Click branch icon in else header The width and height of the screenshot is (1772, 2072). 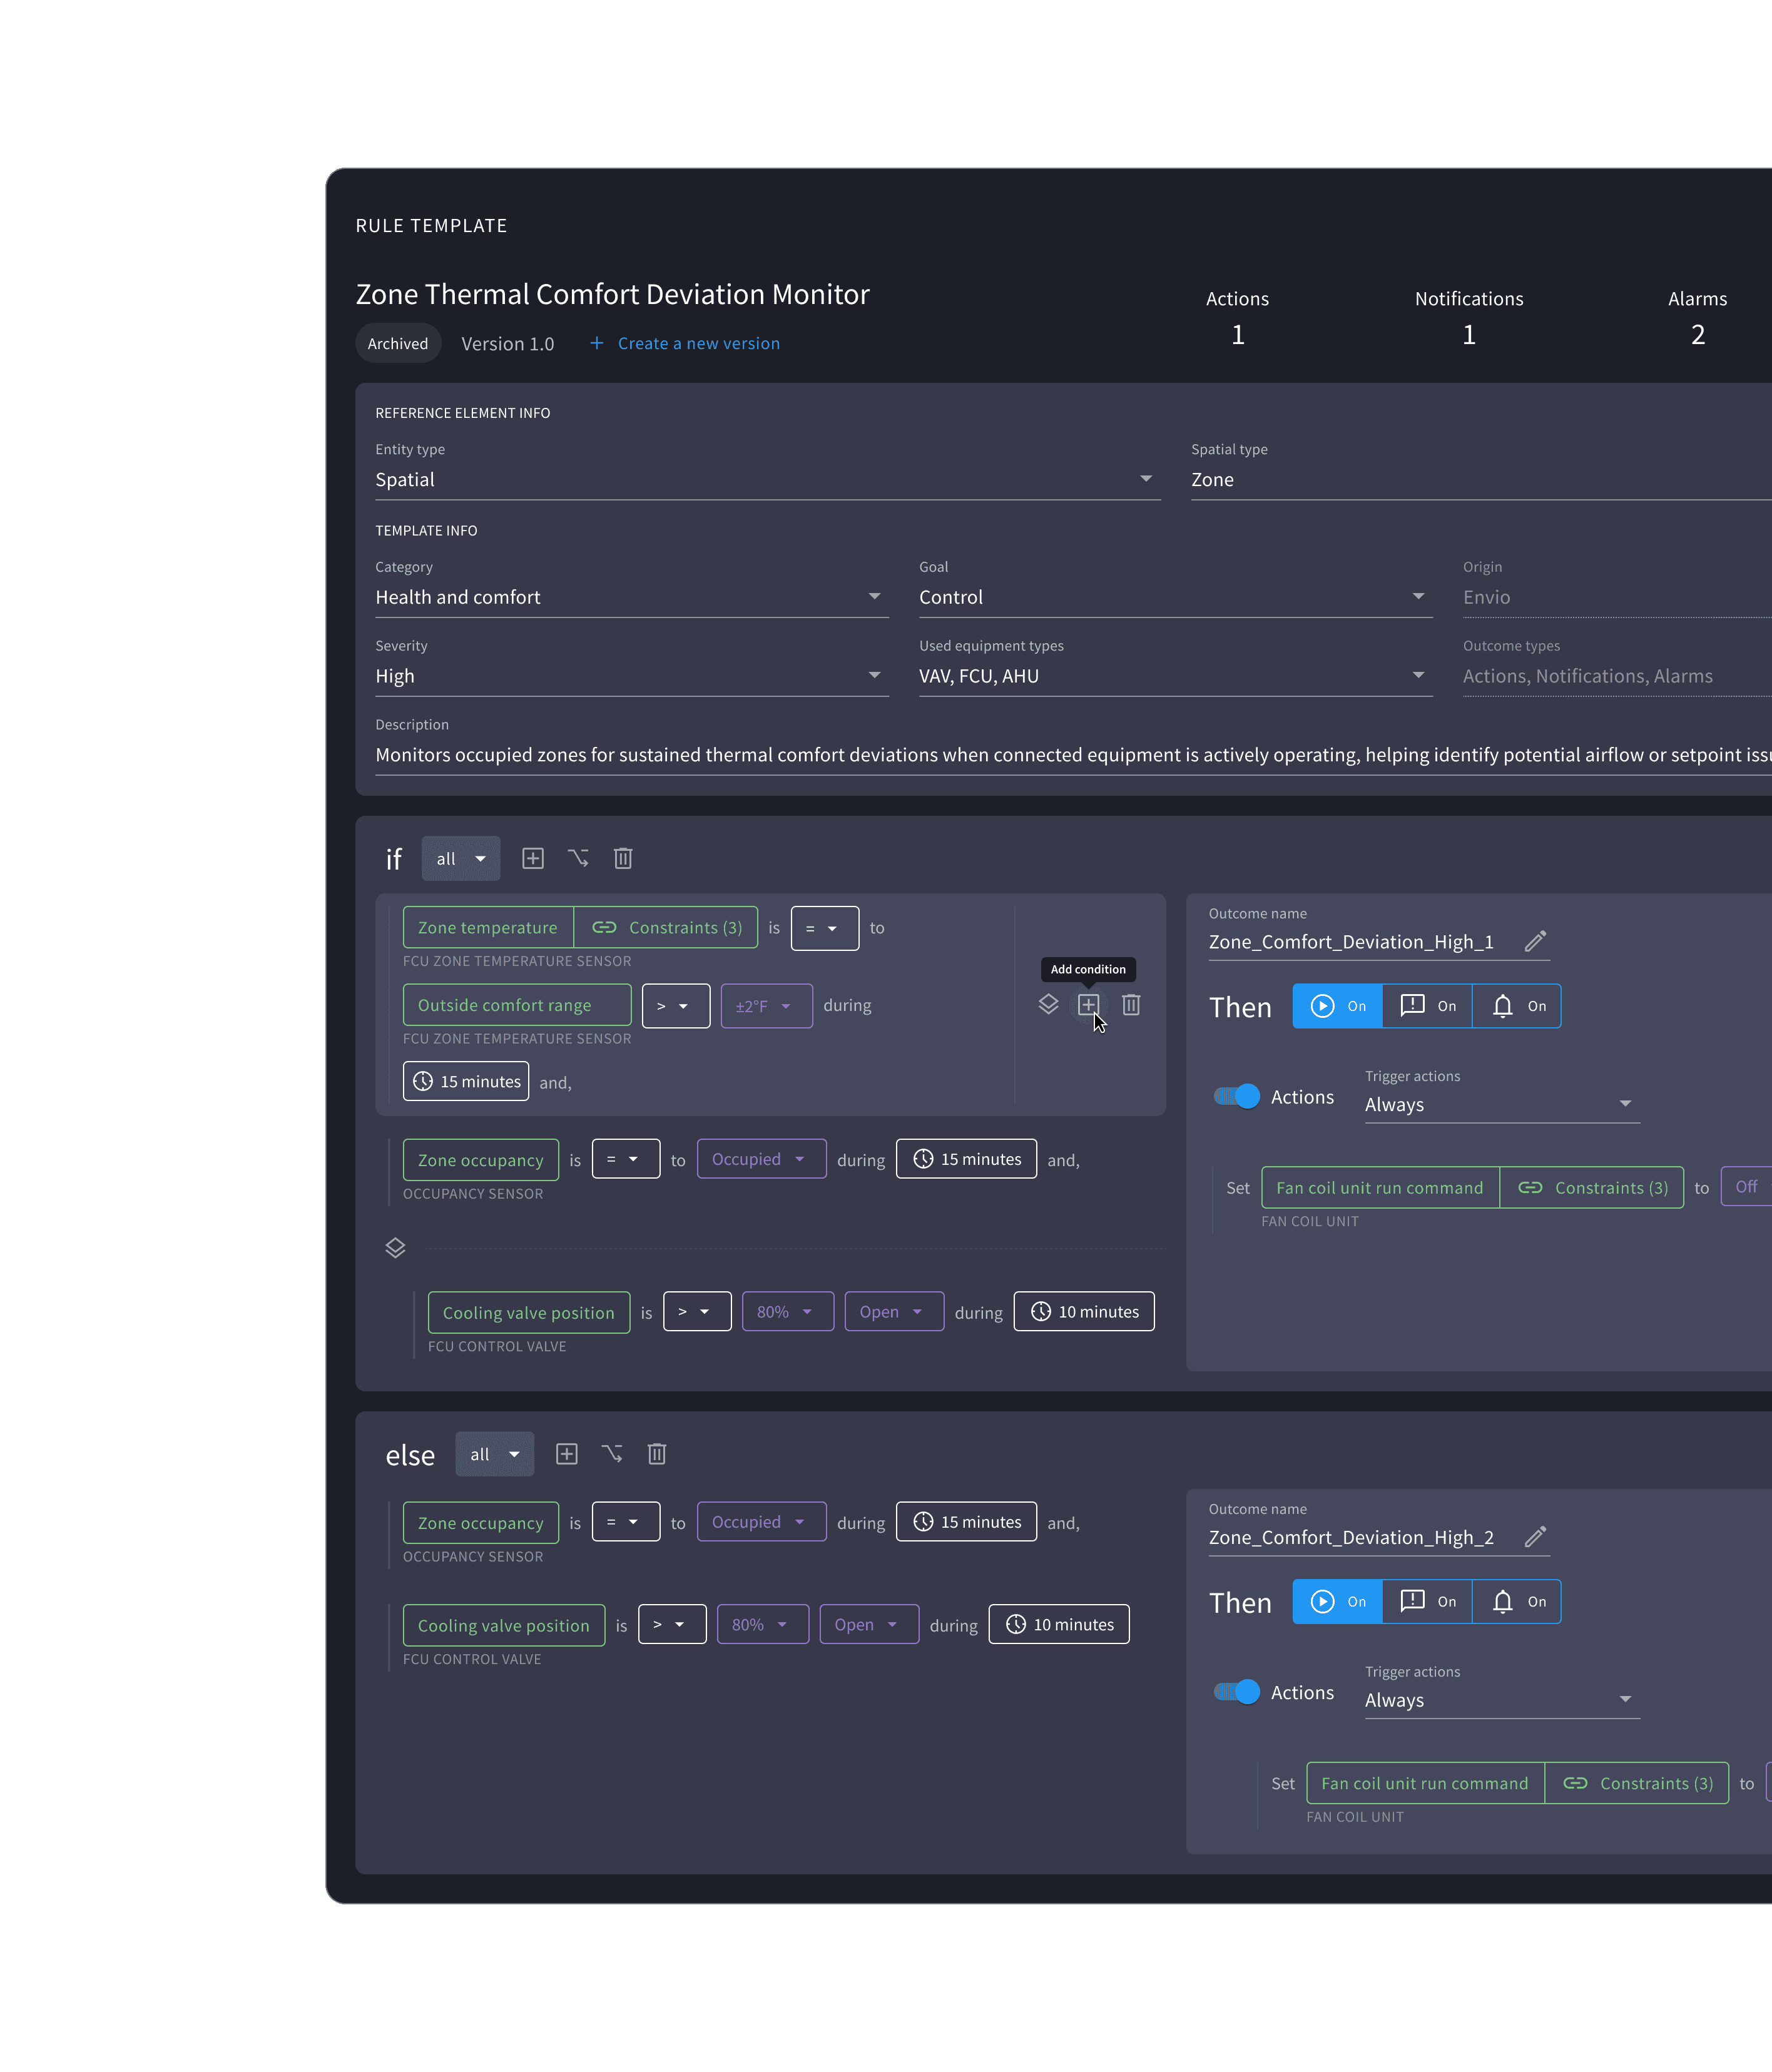tap(612, 1454)
